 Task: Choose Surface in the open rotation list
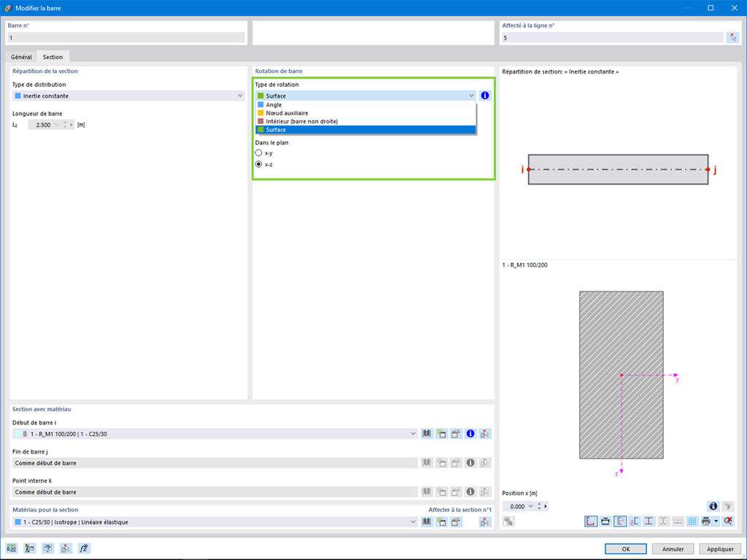(365, 130)
